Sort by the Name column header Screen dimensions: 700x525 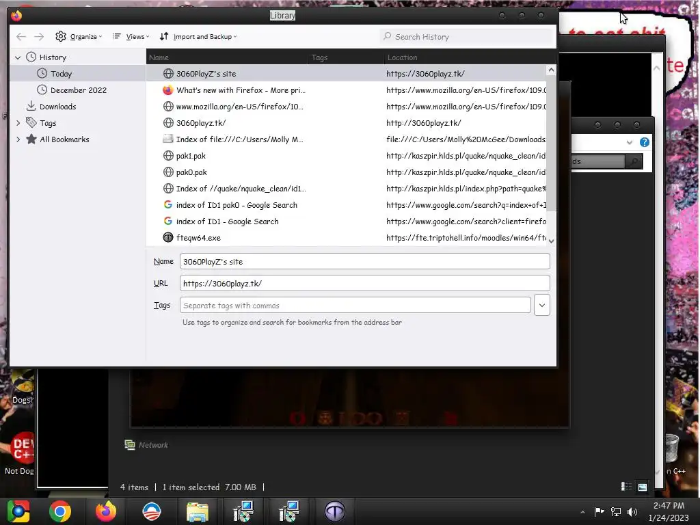(x=227, y=57)
